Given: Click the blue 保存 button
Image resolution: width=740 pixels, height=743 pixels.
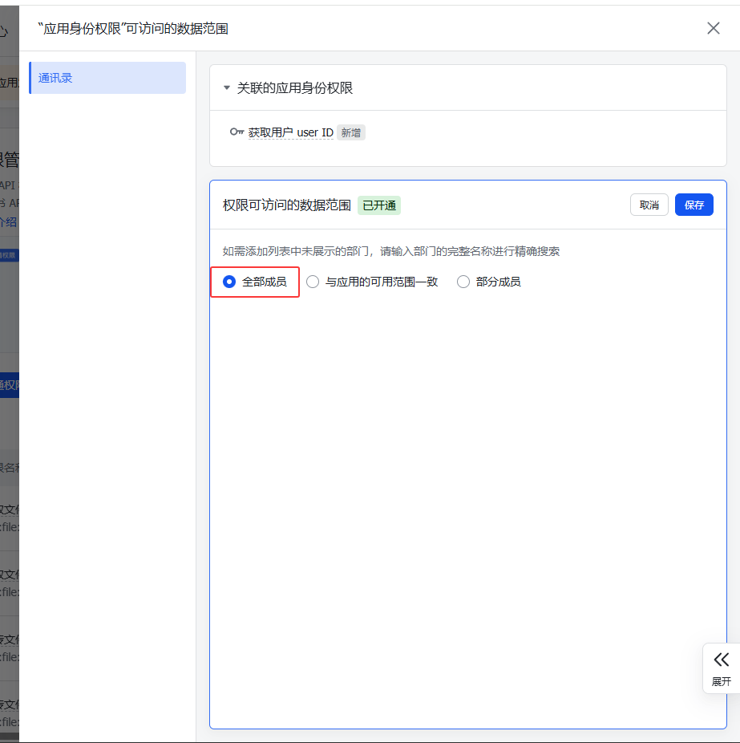Looking at the screenshot, I should tap(693, 205).
